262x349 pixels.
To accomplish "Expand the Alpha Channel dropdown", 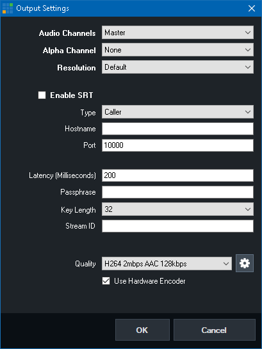I will (177, 50).
